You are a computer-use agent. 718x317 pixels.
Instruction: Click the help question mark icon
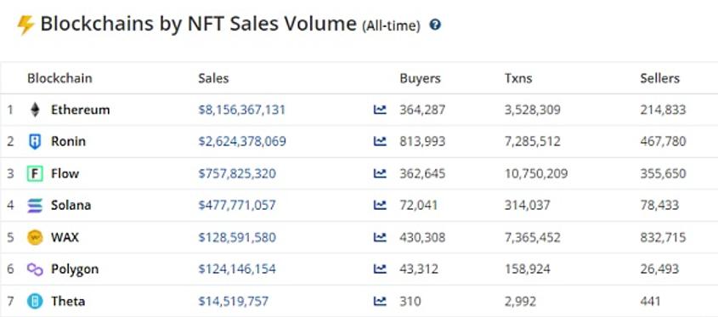pos(435,25)
